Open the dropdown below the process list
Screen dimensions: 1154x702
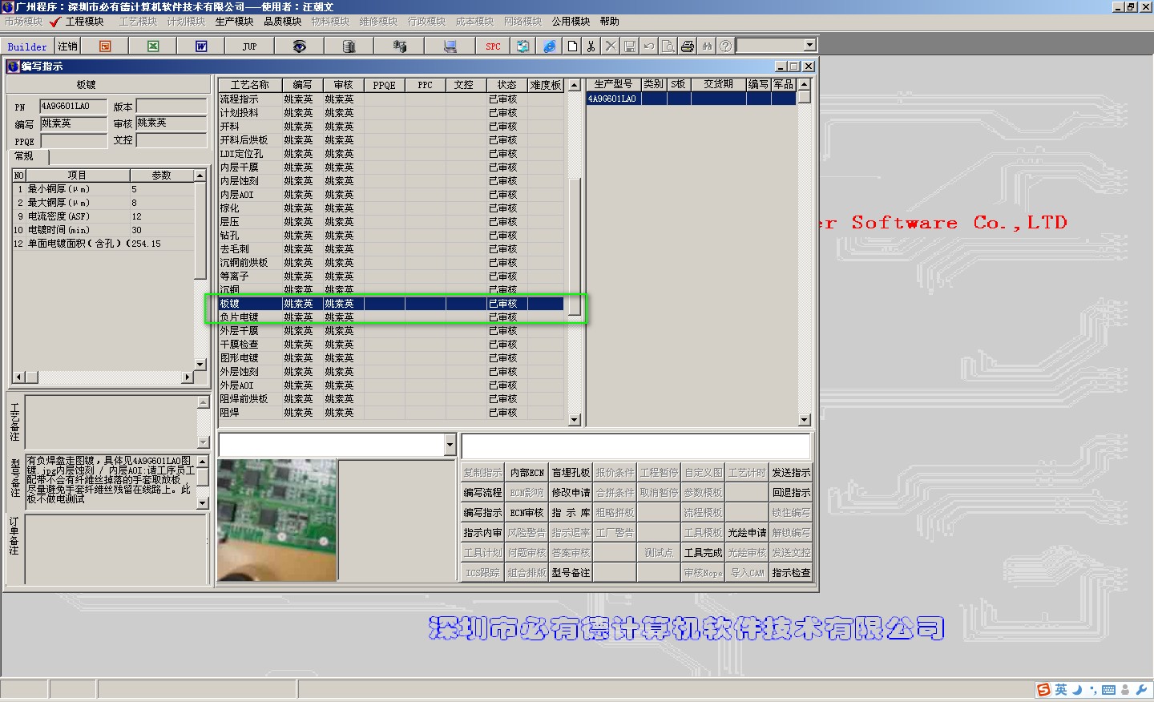click(449, 445)
